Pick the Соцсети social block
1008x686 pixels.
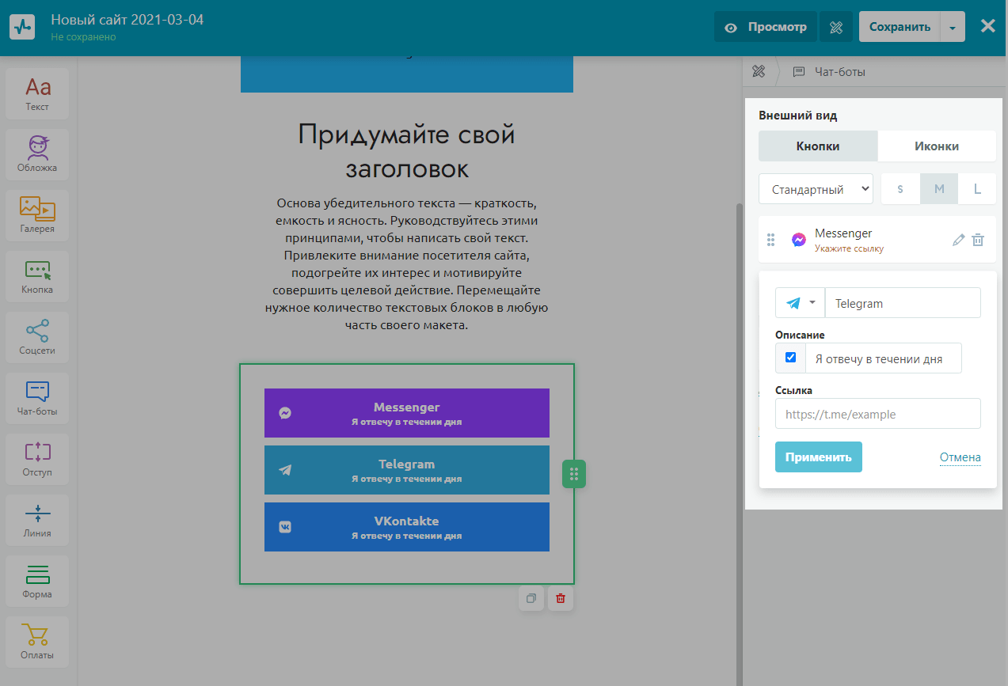[x=37, y=337]
